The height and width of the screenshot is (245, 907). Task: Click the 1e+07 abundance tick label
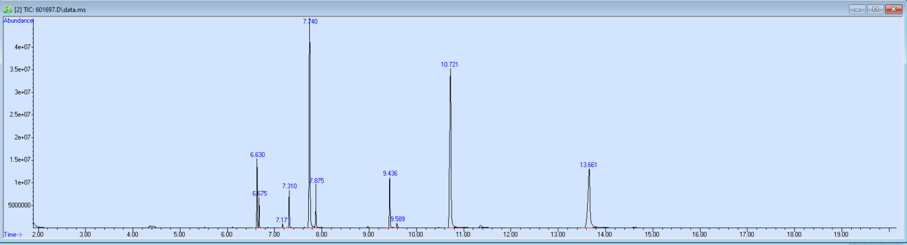coord(22,183)
